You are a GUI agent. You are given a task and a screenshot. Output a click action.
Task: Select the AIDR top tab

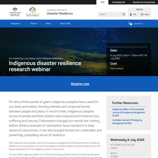coord(102,2)
